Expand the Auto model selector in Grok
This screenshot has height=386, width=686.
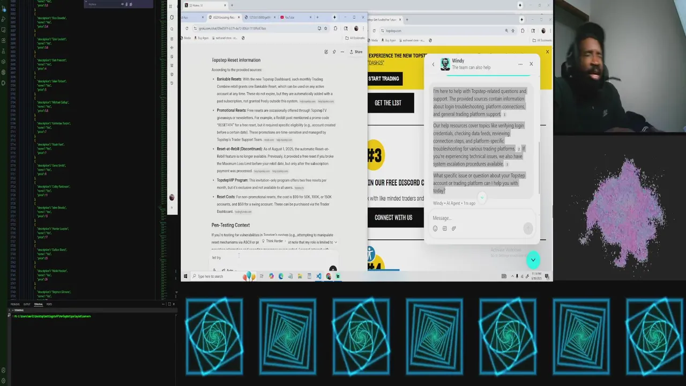point(229,270)
